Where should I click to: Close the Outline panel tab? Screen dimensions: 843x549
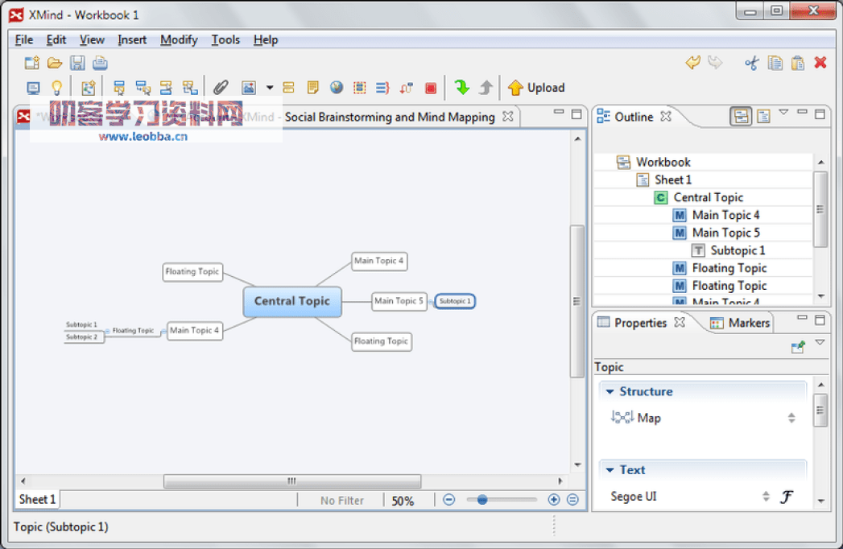pos(666,116)
